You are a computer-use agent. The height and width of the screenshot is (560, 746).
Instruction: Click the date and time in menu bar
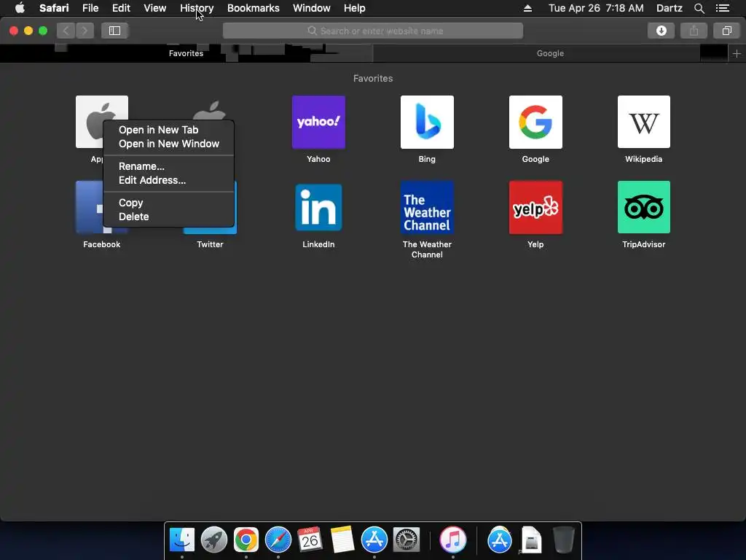coord(596,8)
